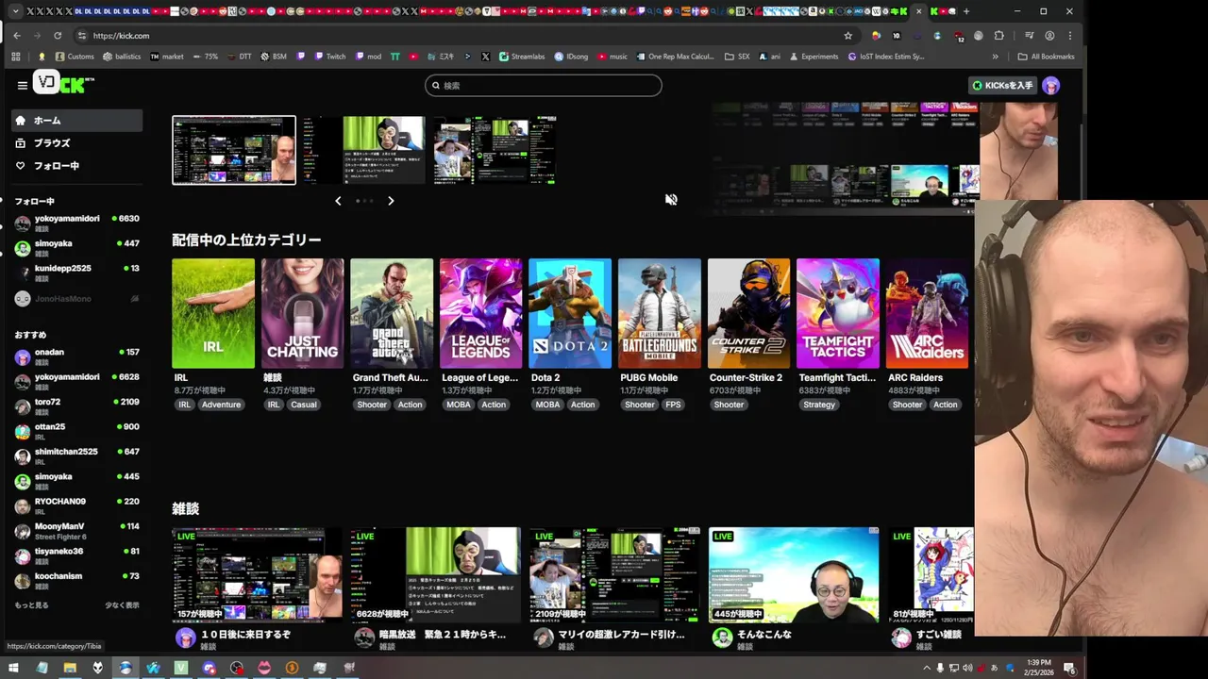Open a new browser tab
This screenshot has height=679, width=1208.
point(965,11)
